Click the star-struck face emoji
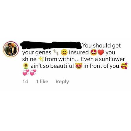Viewport: 131px width, 131px height. pyautogui.click(x=94, y=52)
